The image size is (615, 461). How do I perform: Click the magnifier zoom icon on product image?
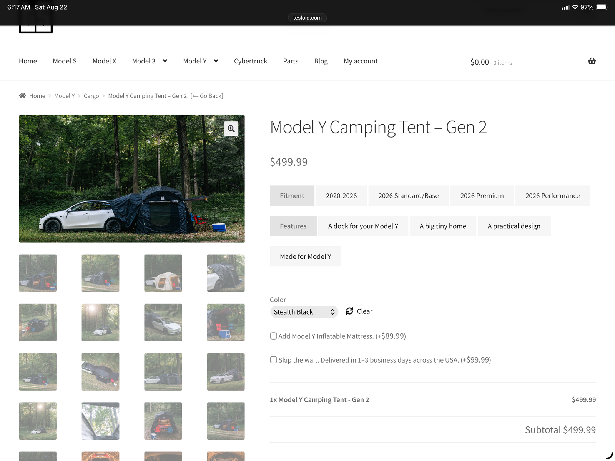pos(231,129)
